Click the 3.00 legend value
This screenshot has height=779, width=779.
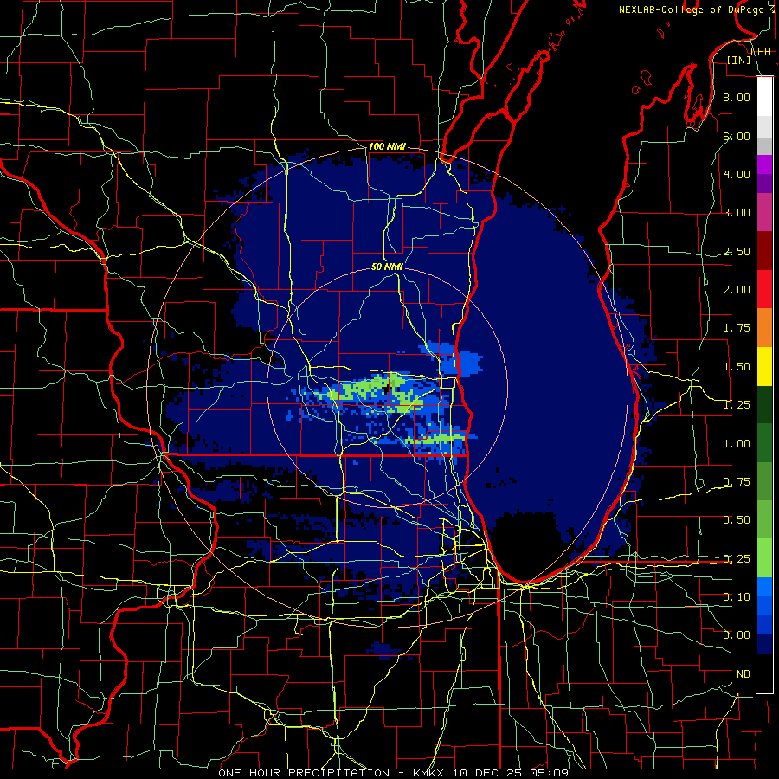pos(736,213)
